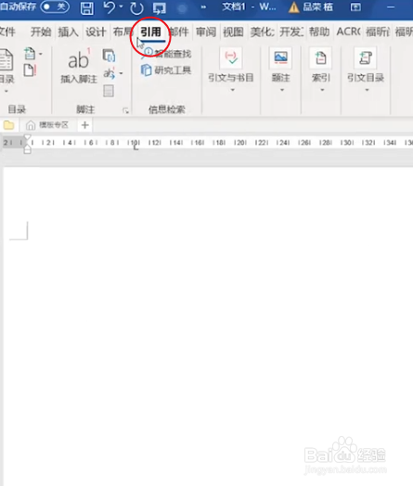Open the 插入 ribbon tab
Image resolution: width=413 pixels, height=486 pixels.
click(68, 32)
